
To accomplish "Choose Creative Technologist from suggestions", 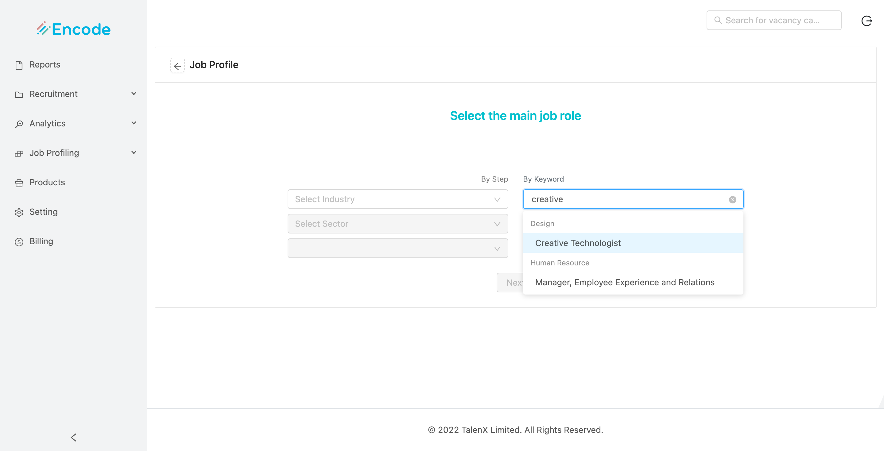I will (x=578, y=243).
